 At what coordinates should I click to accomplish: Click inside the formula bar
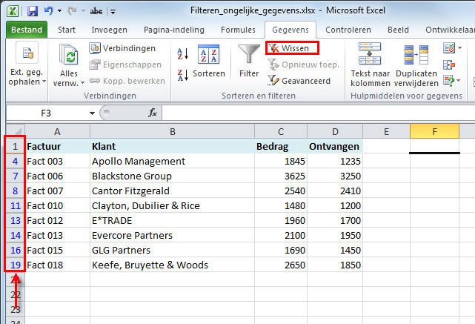tap(318, 113)
